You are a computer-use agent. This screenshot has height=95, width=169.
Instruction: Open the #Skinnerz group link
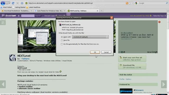pos(138,90)
